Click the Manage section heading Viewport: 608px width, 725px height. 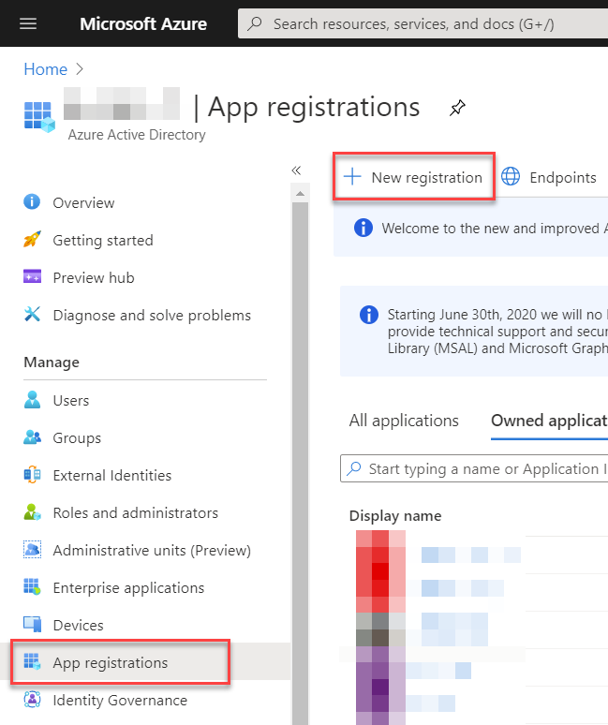point(52,362)
